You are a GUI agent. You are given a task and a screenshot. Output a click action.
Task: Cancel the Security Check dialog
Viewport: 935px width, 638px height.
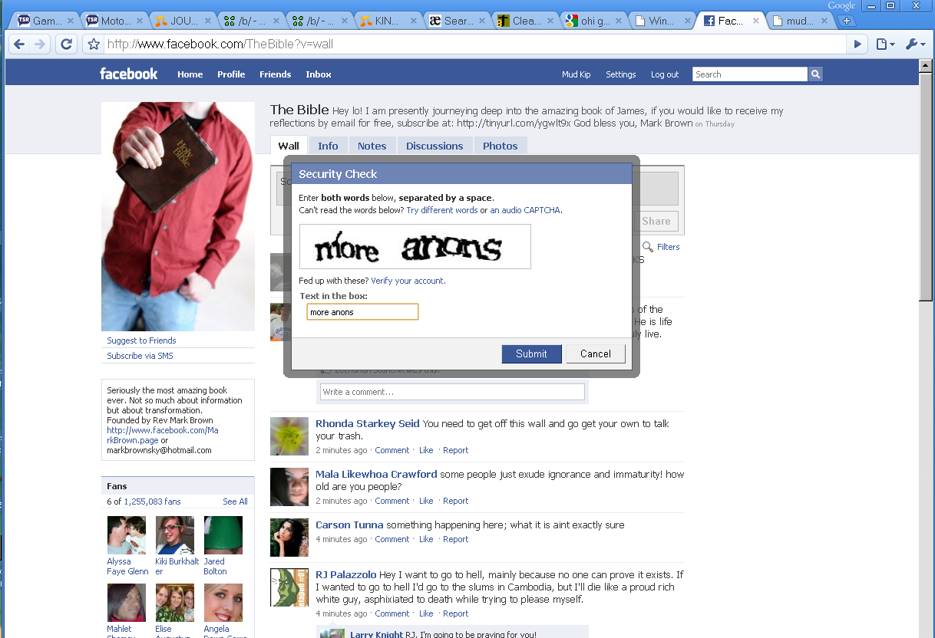(x=596, y=354)
